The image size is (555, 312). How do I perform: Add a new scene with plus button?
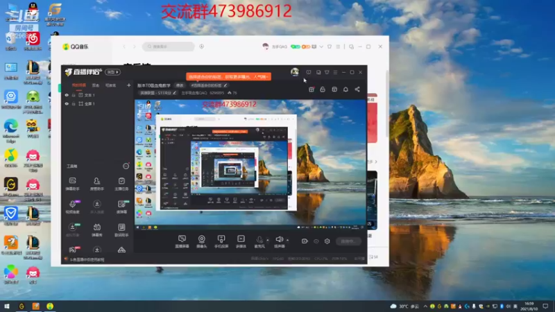coord(128,85)
